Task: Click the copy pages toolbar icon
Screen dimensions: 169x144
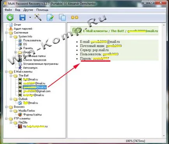Action: (x=62, y=17)
